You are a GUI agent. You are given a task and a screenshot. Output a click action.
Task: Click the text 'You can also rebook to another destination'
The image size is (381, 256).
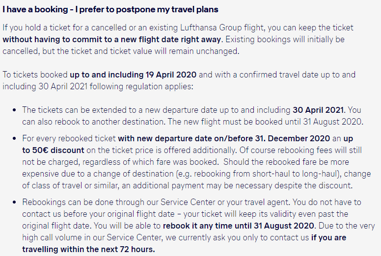pyautogui.click(x=191, y=116)
